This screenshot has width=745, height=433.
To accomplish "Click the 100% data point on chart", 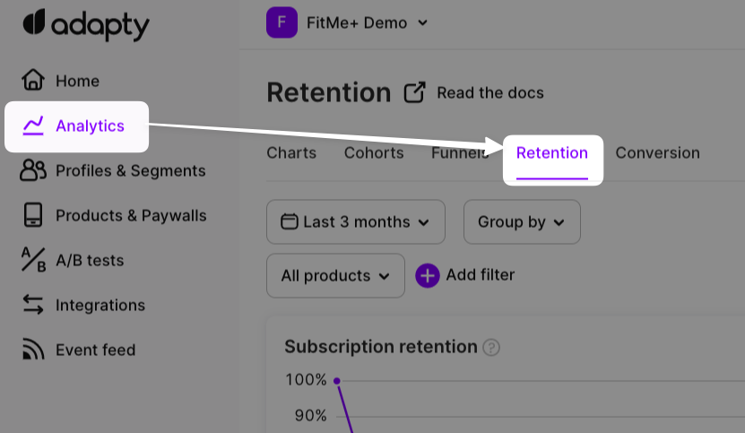I will (337, 381).
